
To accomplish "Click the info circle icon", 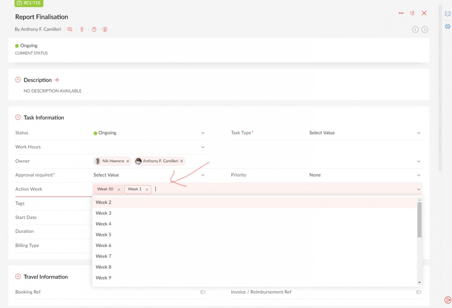I will [x=105, y=29].
